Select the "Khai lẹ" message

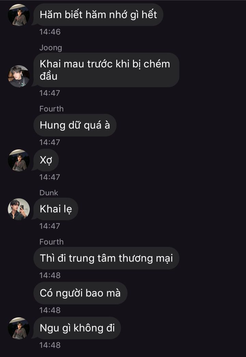(x=56, y=209)
